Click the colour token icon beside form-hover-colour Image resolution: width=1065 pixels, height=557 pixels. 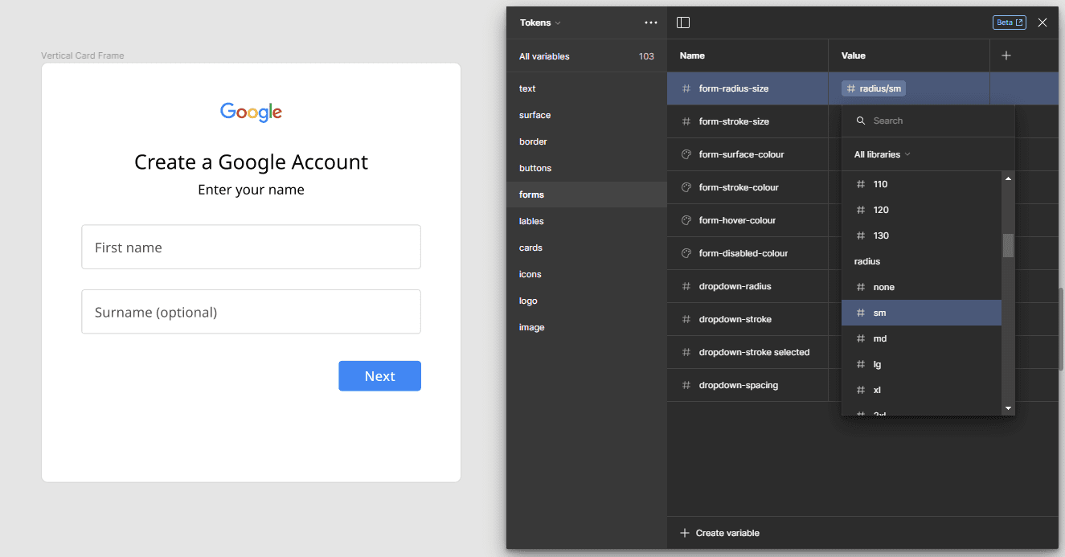click(x=685, y=220)
